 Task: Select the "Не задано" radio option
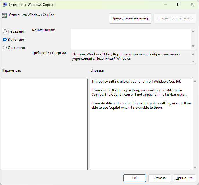click(5, 31)
